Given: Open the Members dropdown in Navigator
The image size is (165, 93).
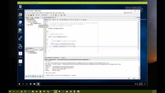Looking at the screenshot, I should (29, 50).
